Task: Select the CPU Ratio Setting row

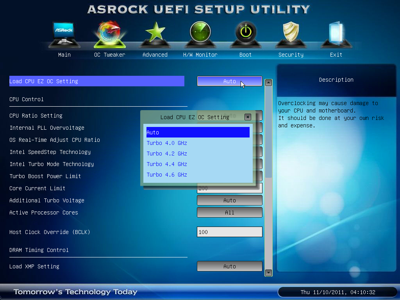Action: pyautogui.click(x=36, y=116)
